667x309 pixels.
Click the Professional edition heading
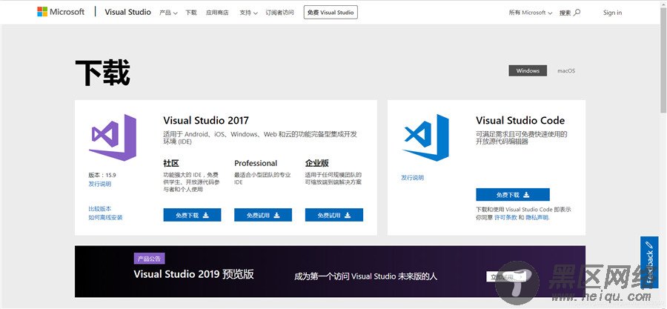tap(256, 163)
